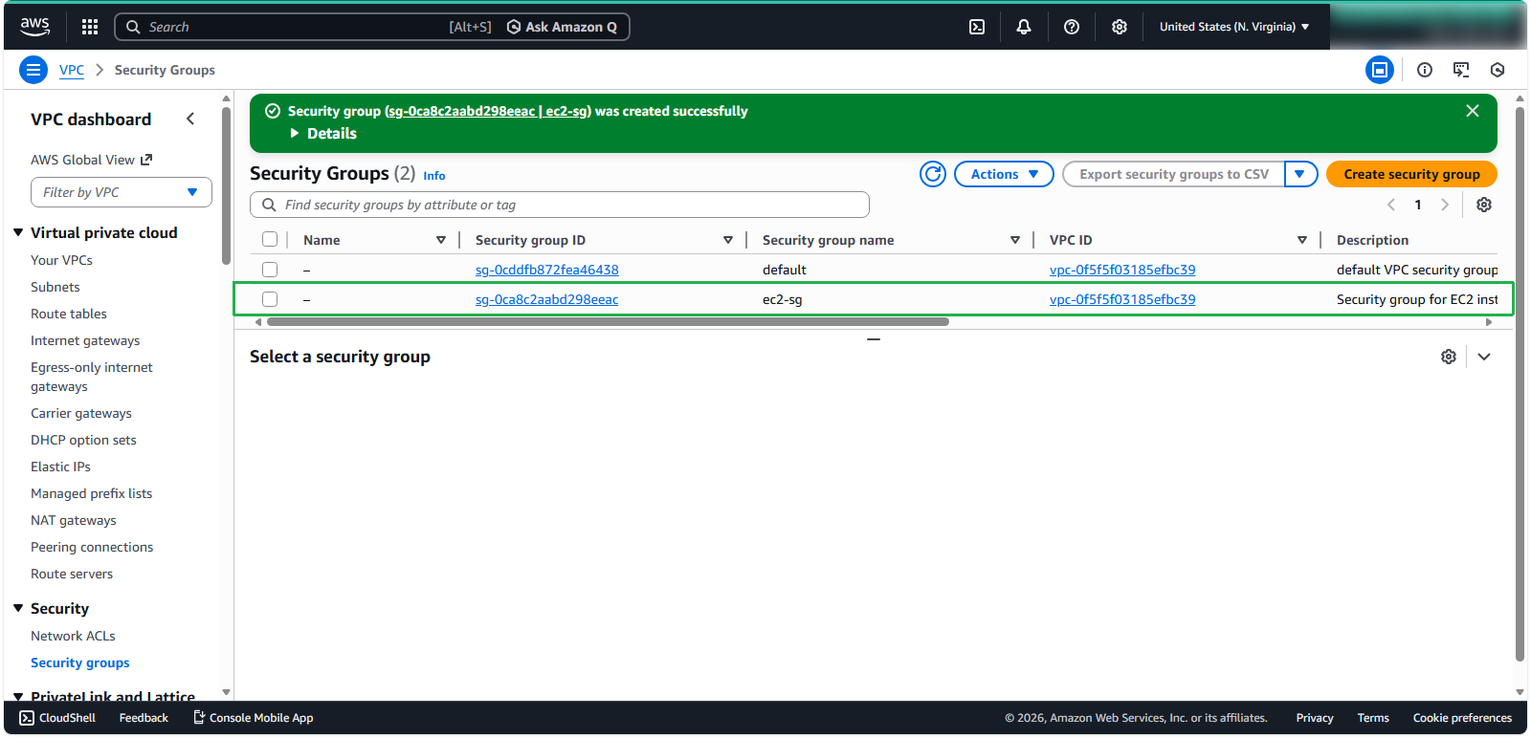
Task: Check the default security group row
Action: [270, 270]
